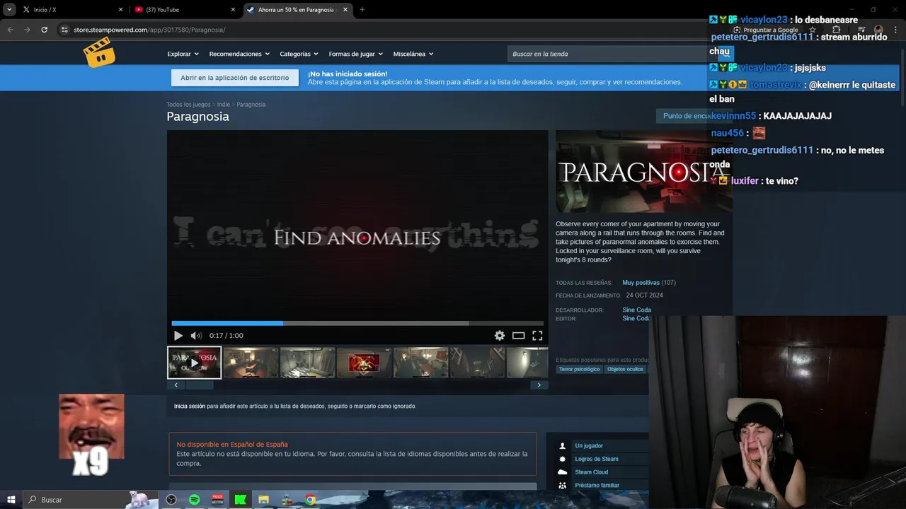Select the second screenshot thumbnail
Image resolution: width=906 pixels, height=509 pixels.
[251, 363]
